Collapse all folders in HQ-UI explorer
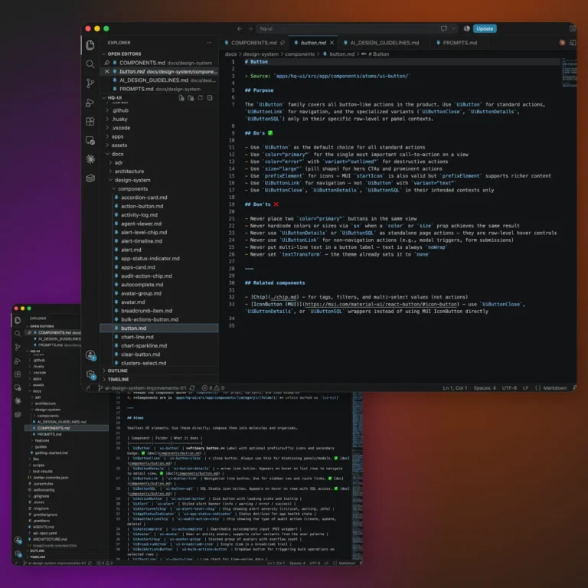The height and width of the screenshot is (588, 588). pyautogui.click(x=210, y=98)
